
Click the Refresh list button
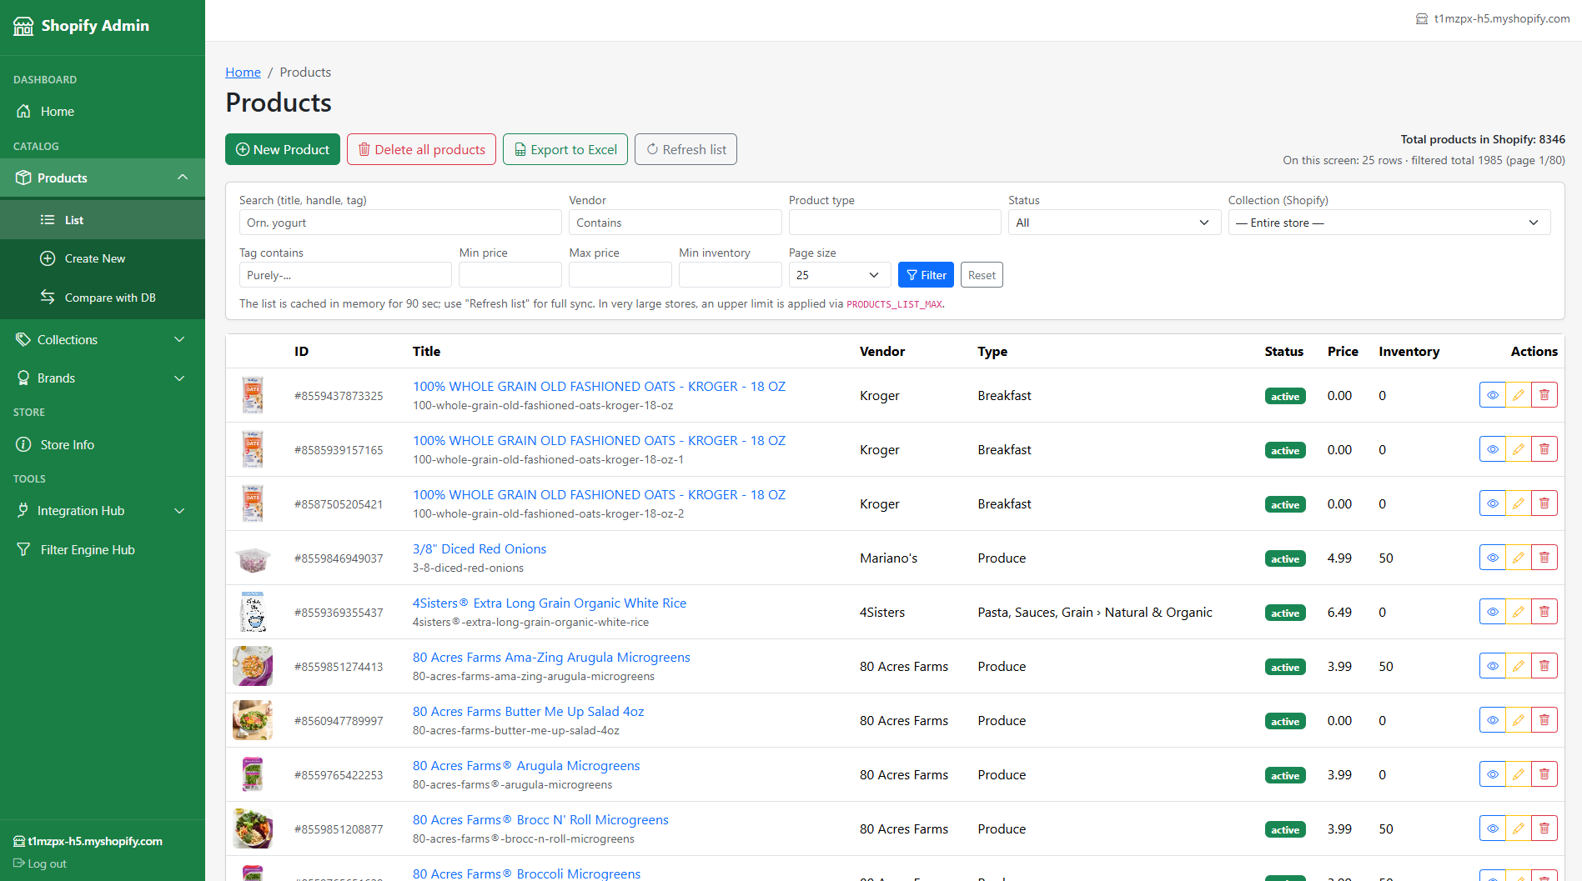click(x=686, y=149)
